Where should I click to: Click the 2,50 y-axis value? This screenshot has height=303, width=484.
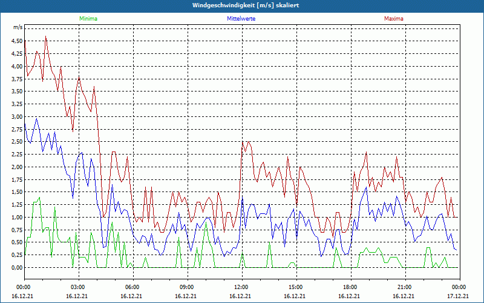(x=17, y=142)
